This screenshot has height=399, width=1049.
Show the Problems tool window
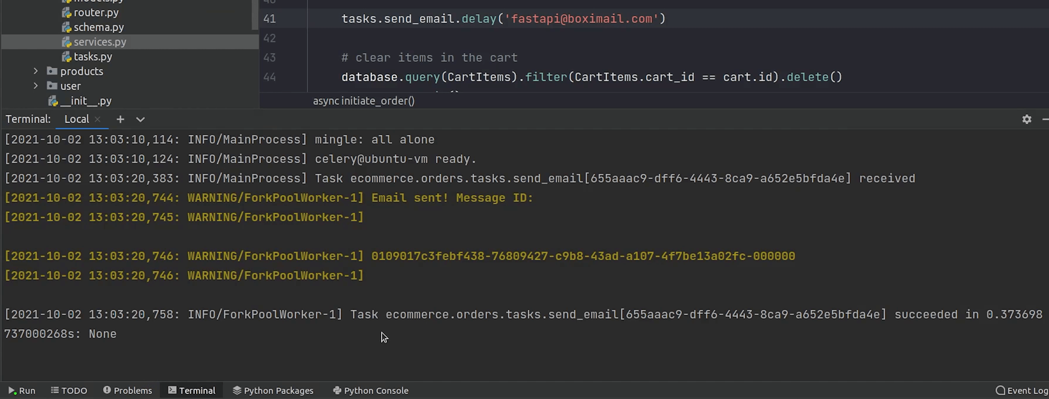click(128, 390)
